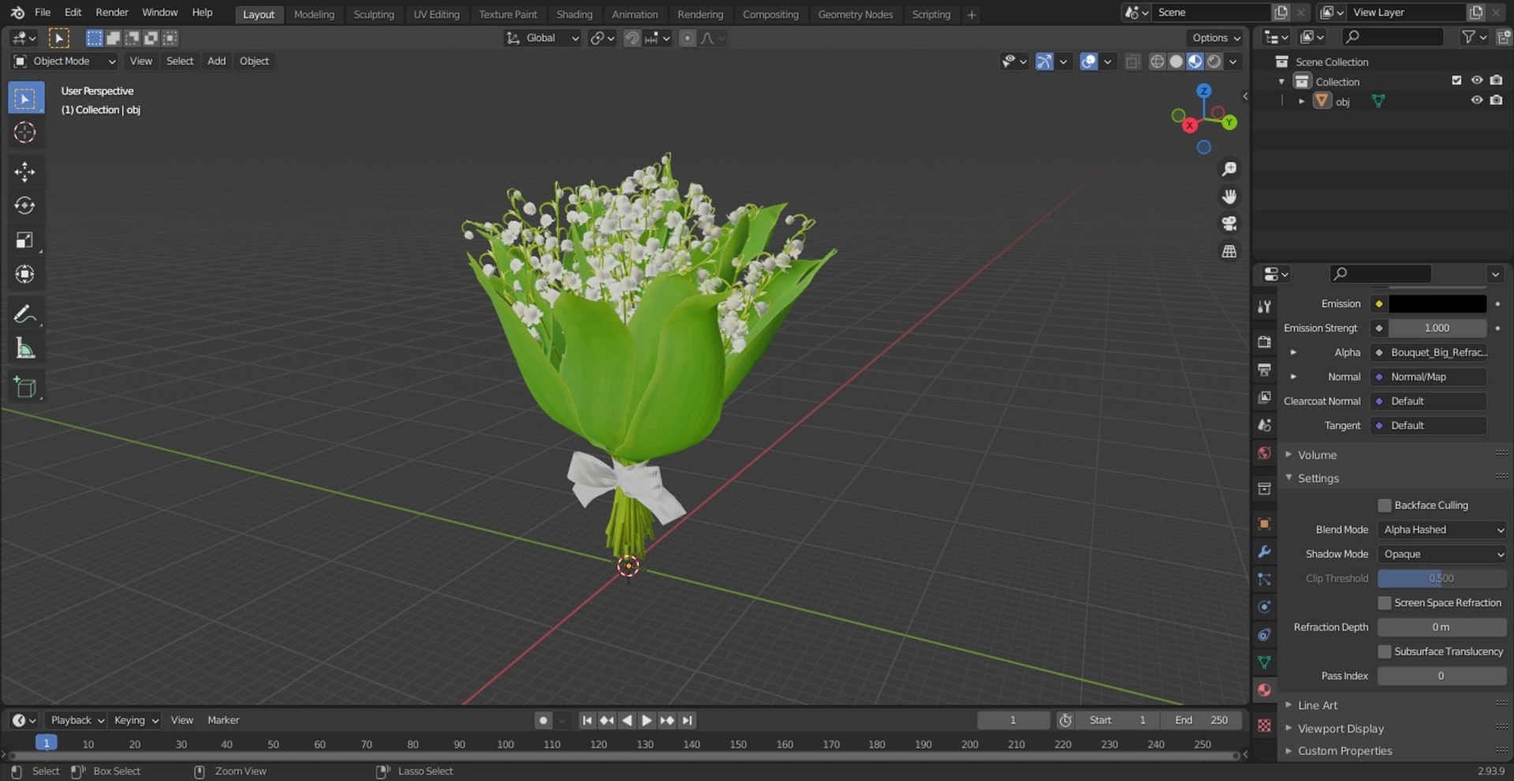The image size is (1514, 781).
Task: Choose the Measure tool
Action: click(x=25, y=348)
